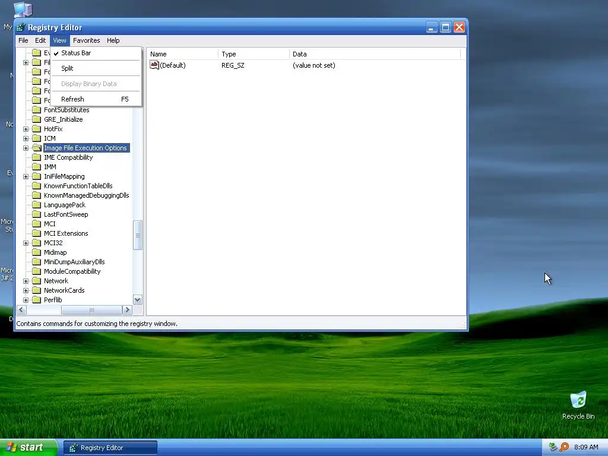The height and width of the screenshot is (456, 608).
Task: Select the KnownManagedDebuggingDlls key label
Action: [x=87, y=195]
